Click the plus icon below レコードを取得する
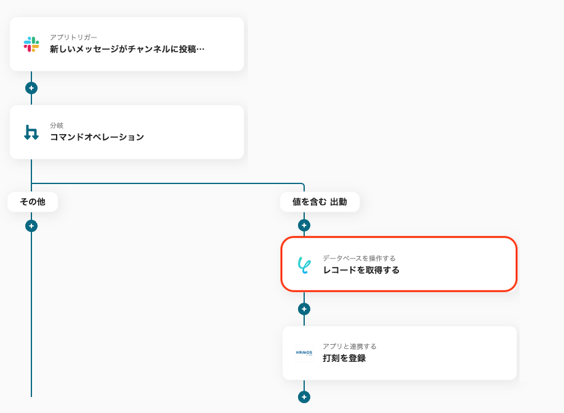This screenshot has width=564, height=413. coord(304,309)
